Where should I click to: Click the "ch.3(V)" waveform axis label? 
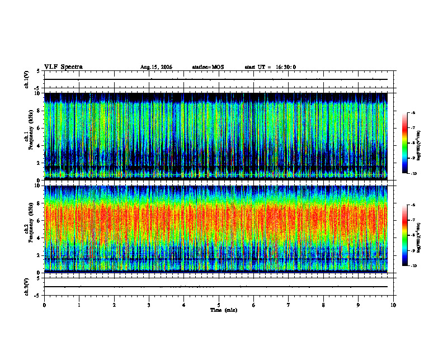coord(26,287)
